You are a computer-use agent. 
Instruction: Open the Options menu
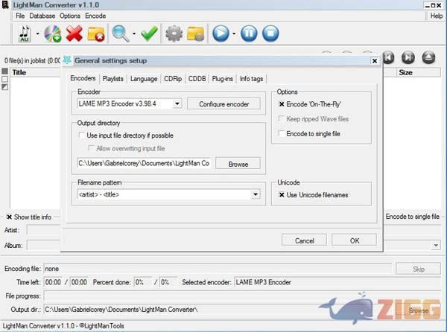70,16
